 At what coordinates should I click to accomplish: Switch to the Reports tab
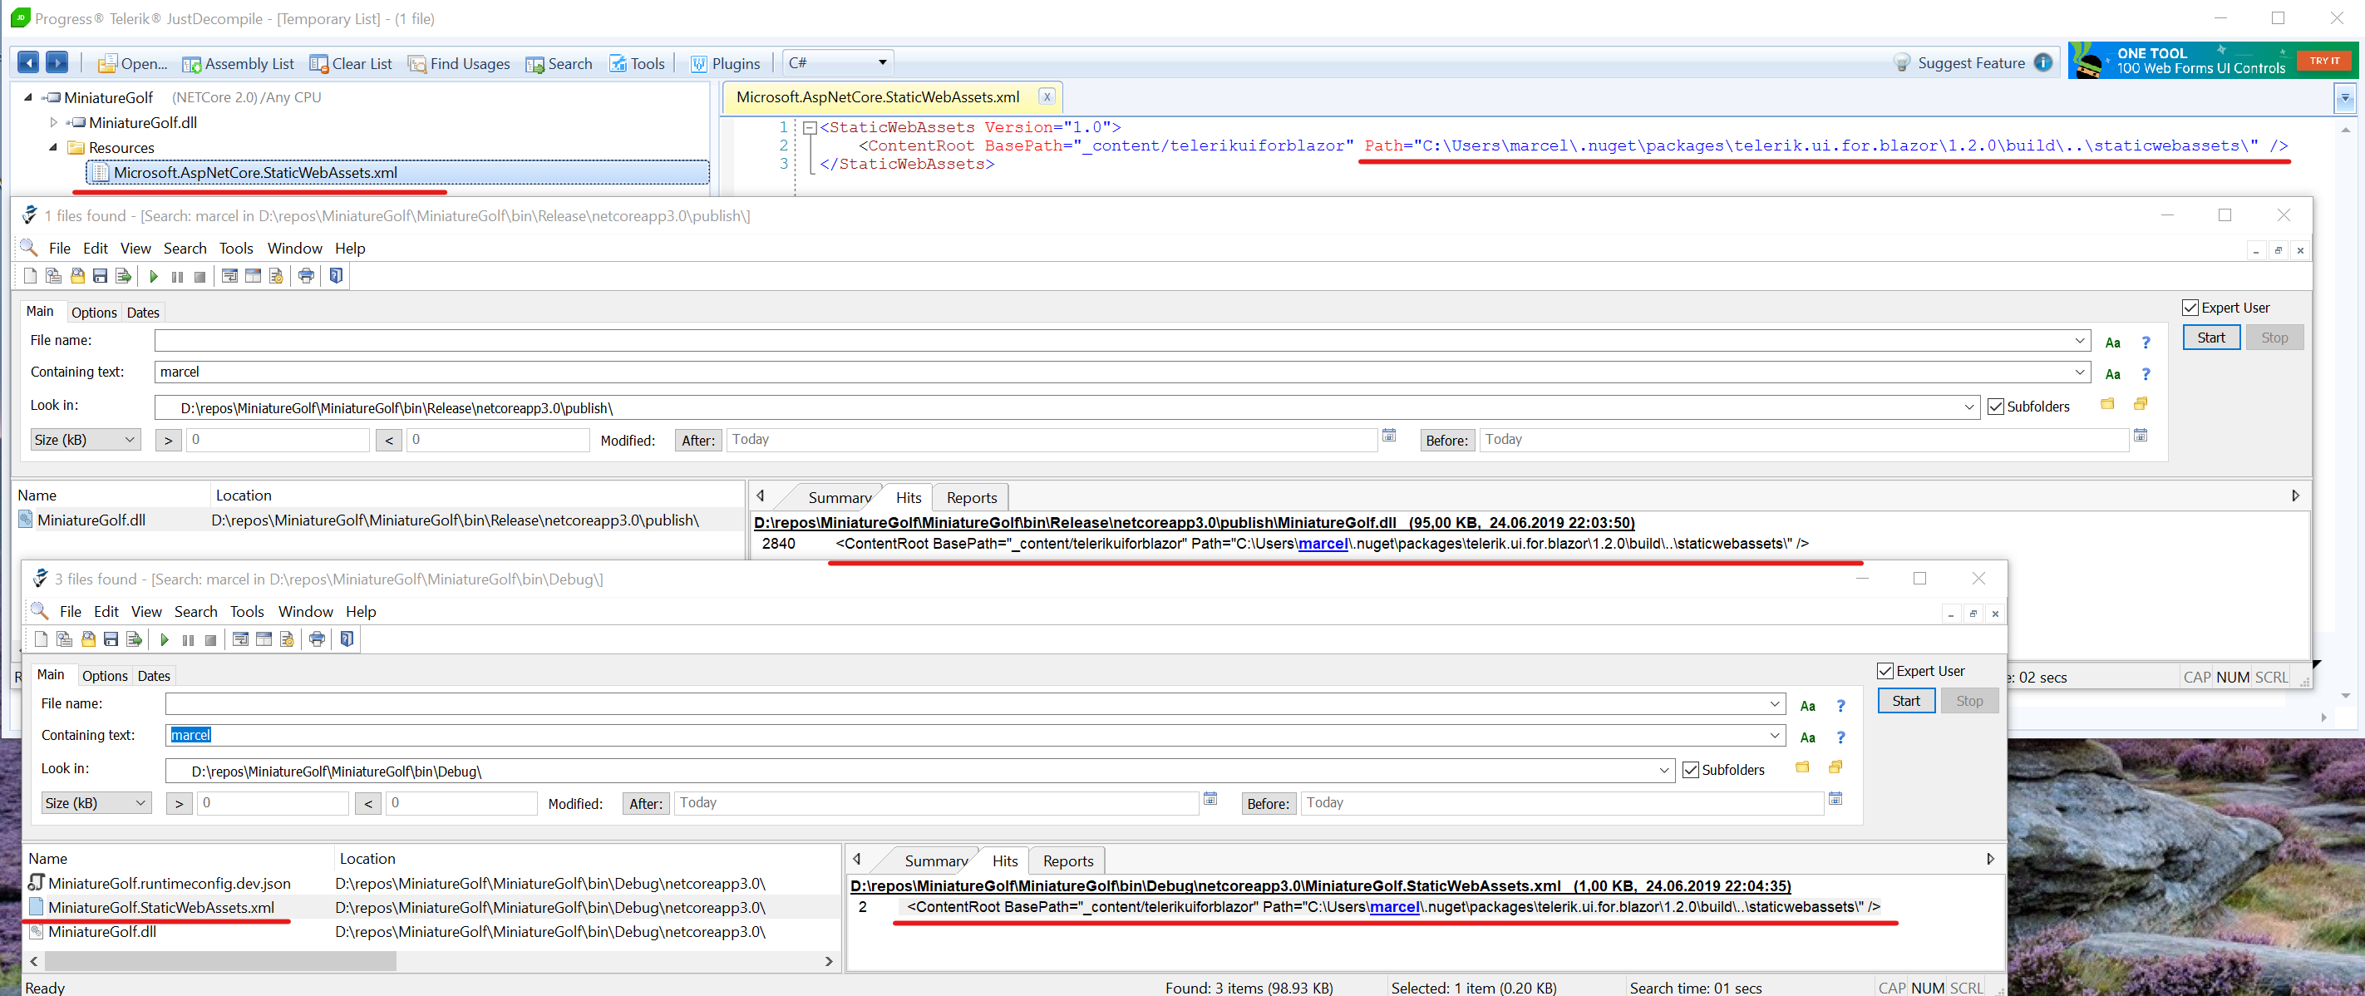(x=970, y=496)
